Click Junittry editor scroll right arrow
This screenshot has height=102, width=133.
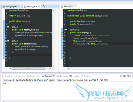51,68
